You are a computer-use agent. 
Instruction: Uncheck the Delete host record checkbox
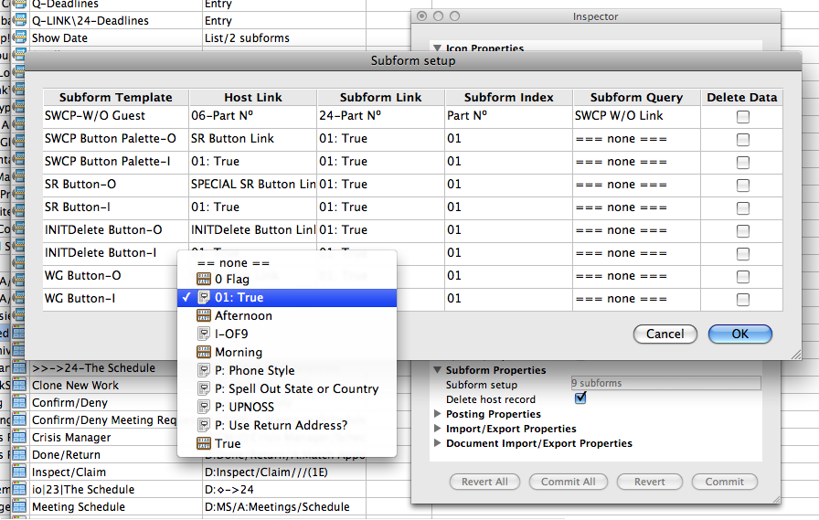click(580, 399)
